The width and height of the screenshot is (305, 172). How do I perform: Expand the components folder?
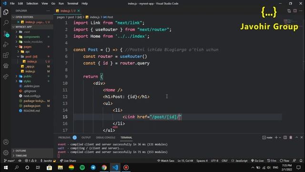[x=32, y=37]
